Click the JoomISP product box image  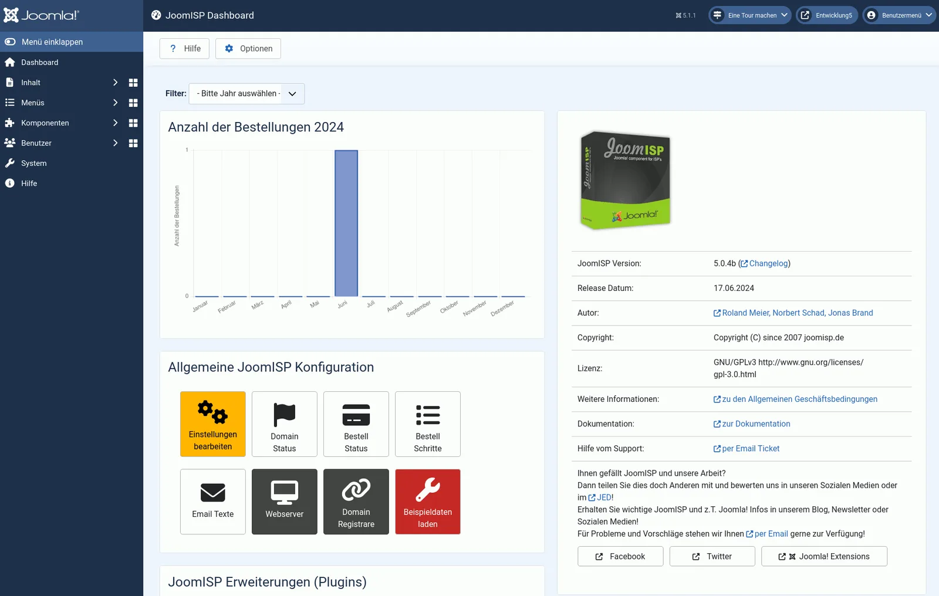(626, 180)
